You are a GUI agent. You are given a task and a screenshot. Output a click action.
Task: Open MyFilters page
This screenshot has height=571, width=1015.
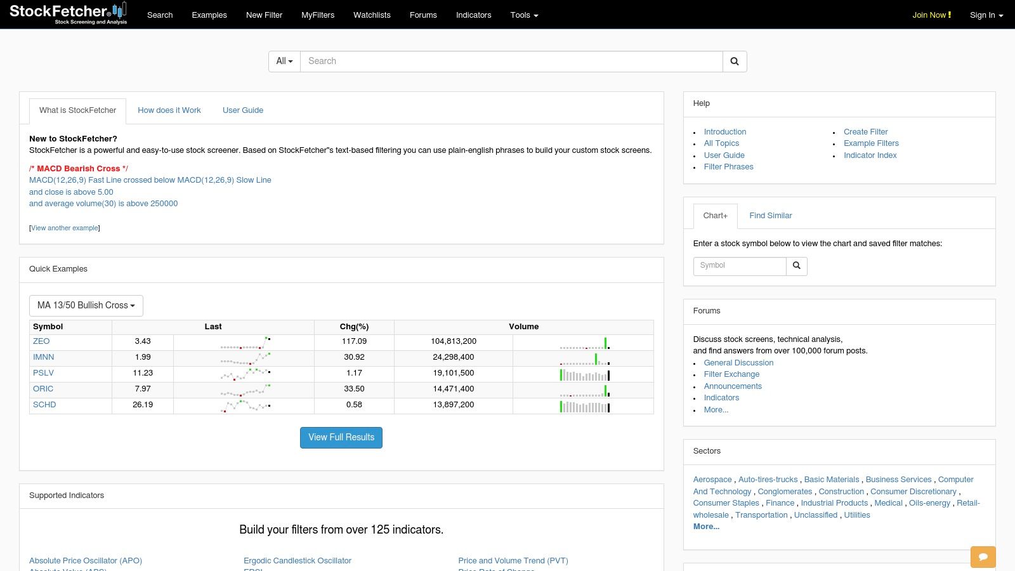[x=318, y=15]
